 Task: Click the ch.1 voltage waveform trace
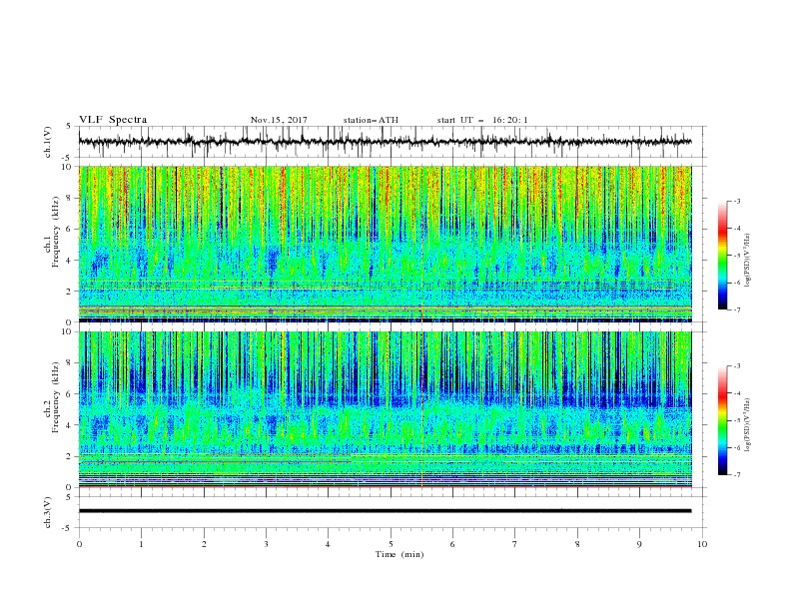click(x=385, y=142)
